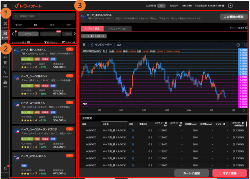Open the リターン順 sort order

(x=68, y=42)
